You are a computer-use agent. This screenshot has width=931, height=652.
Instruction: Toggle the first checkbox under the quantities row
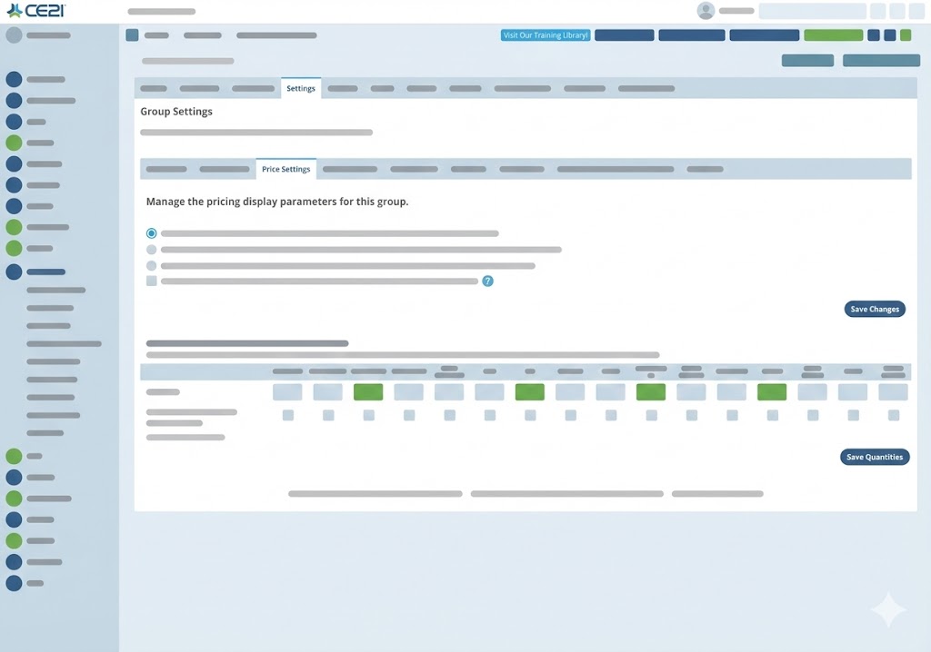point(288,415)
